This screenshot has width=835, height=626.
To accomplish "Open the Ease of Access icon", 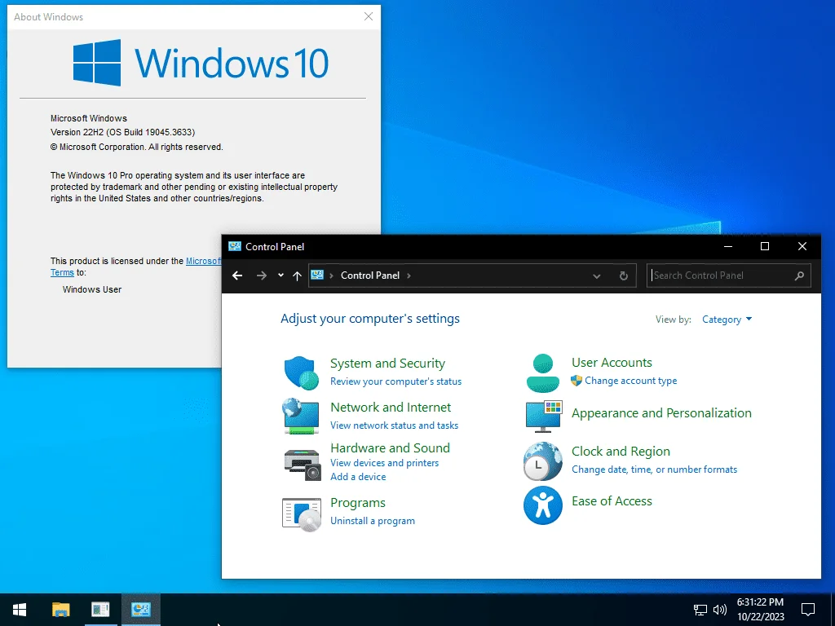I will tap(542, 505).
